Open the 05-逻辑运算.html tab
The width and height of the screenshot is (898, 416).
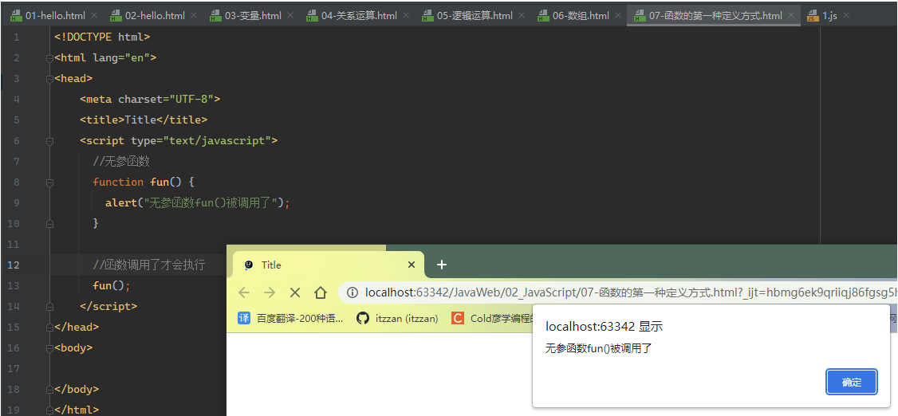(475, 15)
